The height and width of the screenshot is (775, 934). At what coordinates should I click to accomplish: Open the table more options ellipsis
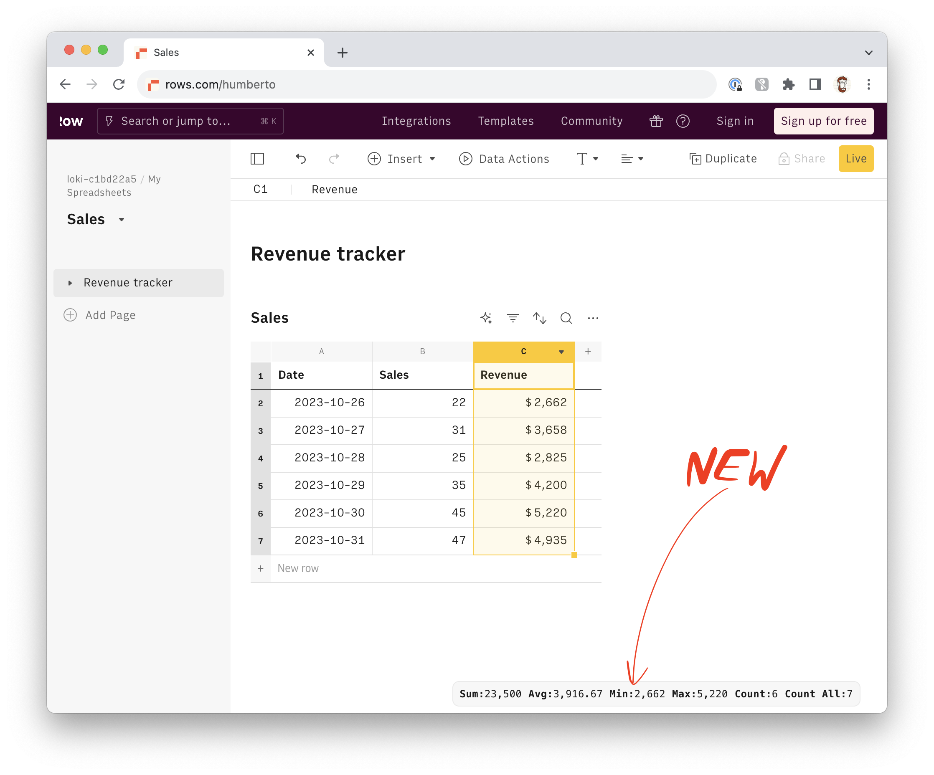593,318
